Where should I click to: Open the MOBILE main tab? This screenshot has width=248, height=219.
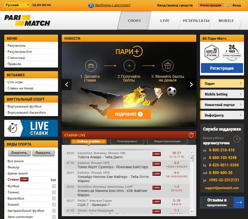pyautogui.click(x=226, y=20)
